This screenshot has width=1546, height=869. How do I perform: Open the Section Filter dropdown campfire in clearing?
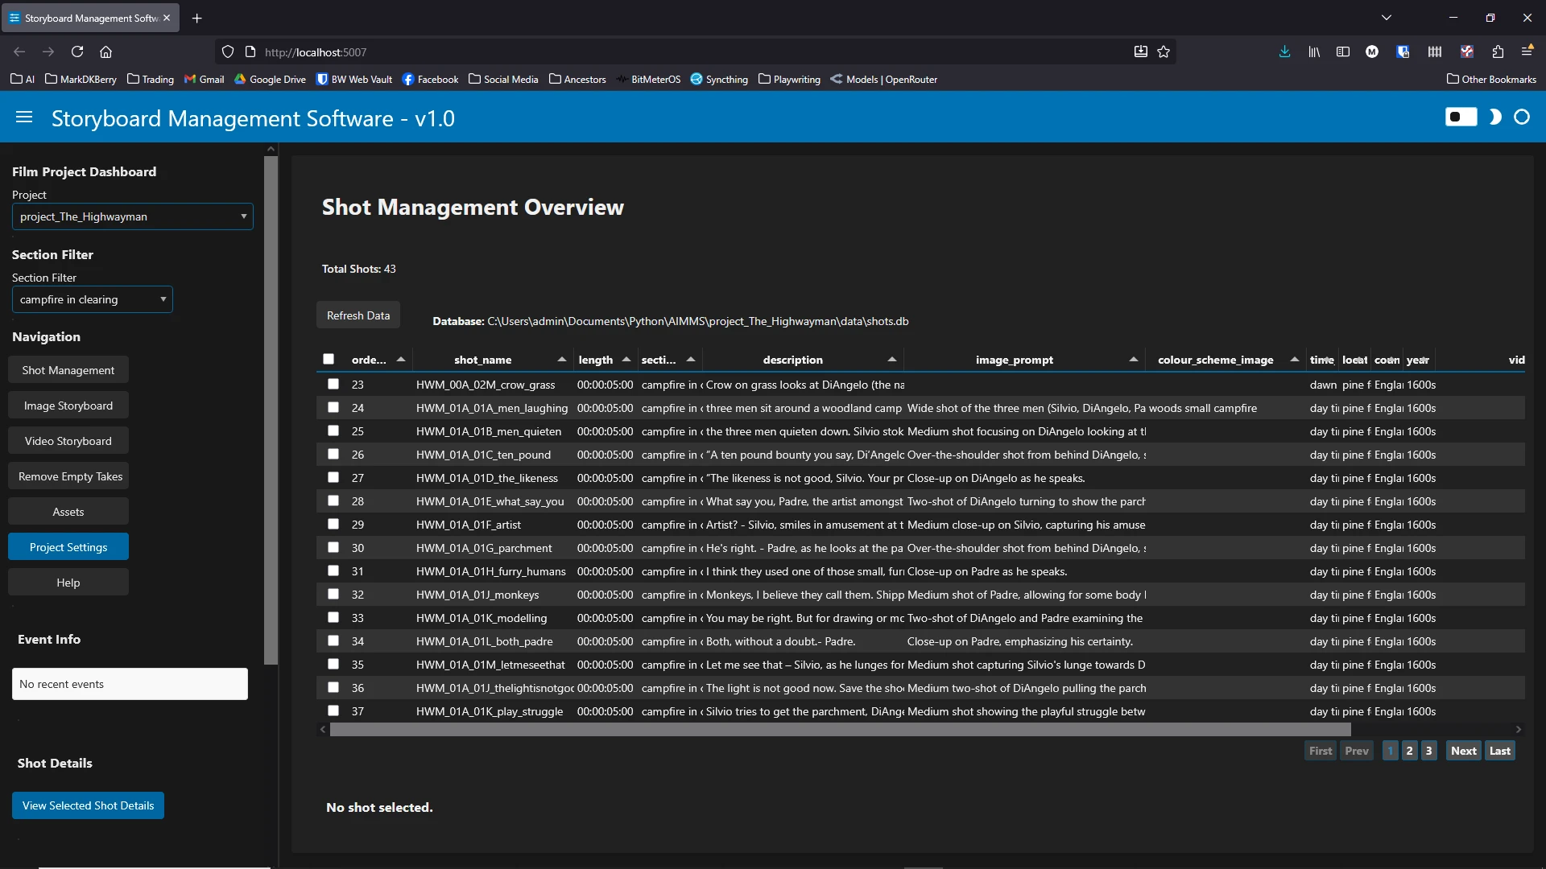pos(92,299)
